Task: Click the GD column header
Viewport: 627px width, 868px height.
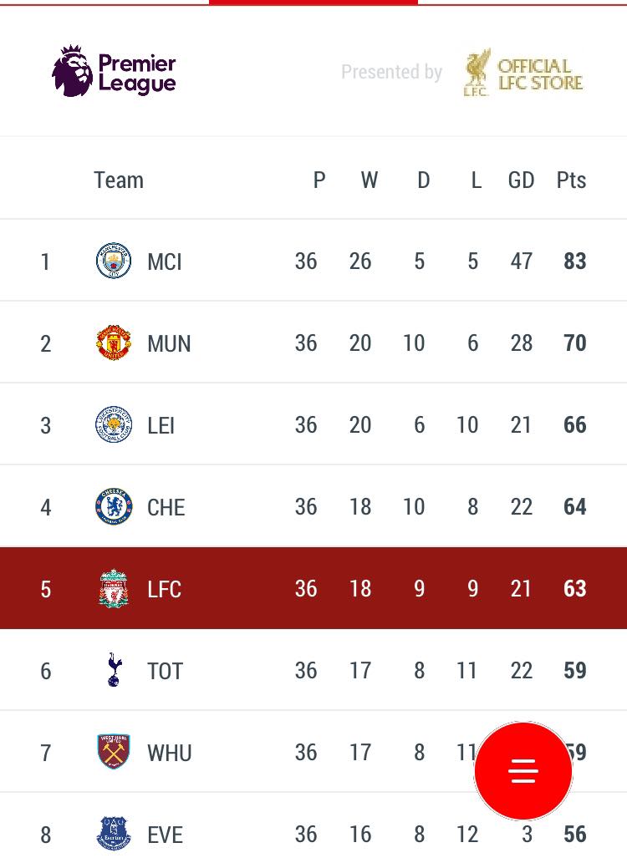Action: click(x=521, y=180)
